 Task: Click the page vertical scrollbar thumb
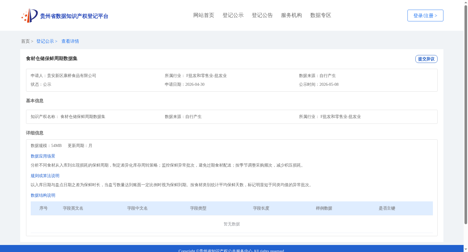[466, 115]
